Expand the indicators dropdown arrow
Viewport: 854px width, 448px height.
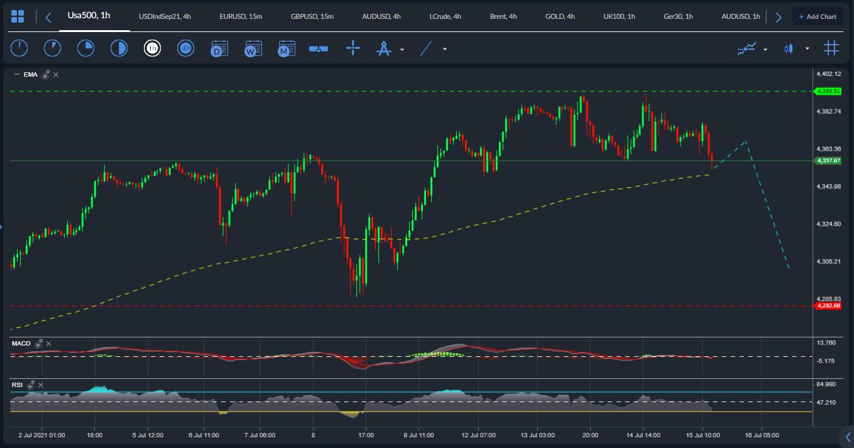click(x=765, y=49)
